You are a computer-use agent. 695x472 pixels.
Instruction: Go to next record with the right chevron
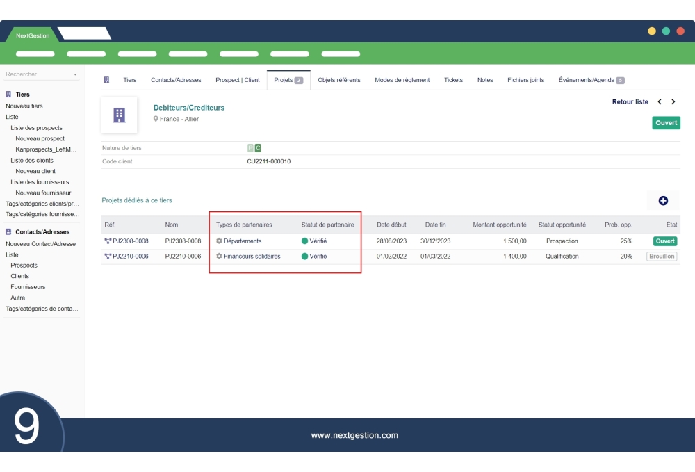point(673,101)
